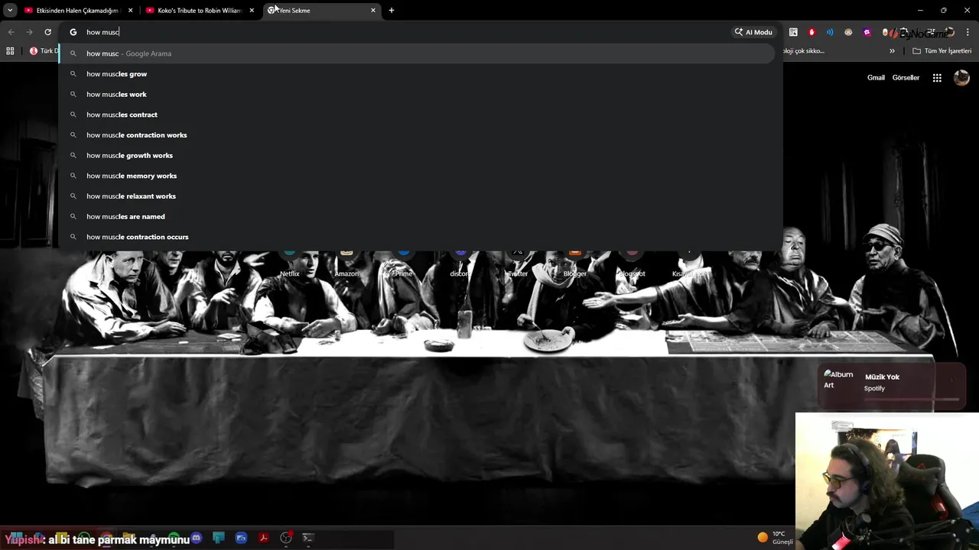Screen dimensions: 979x550
Task: Click the red hand ad-blocker extension
Action: pyautogui.click(x=811, y=32)
